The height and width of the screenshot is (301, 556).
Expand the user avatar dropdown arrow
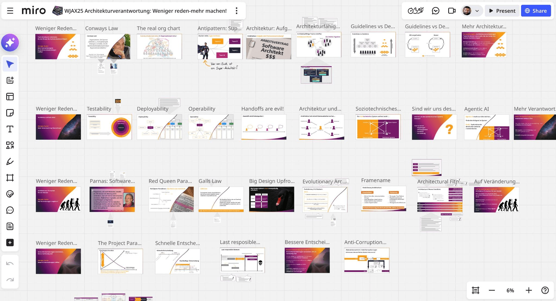point(477,11)
